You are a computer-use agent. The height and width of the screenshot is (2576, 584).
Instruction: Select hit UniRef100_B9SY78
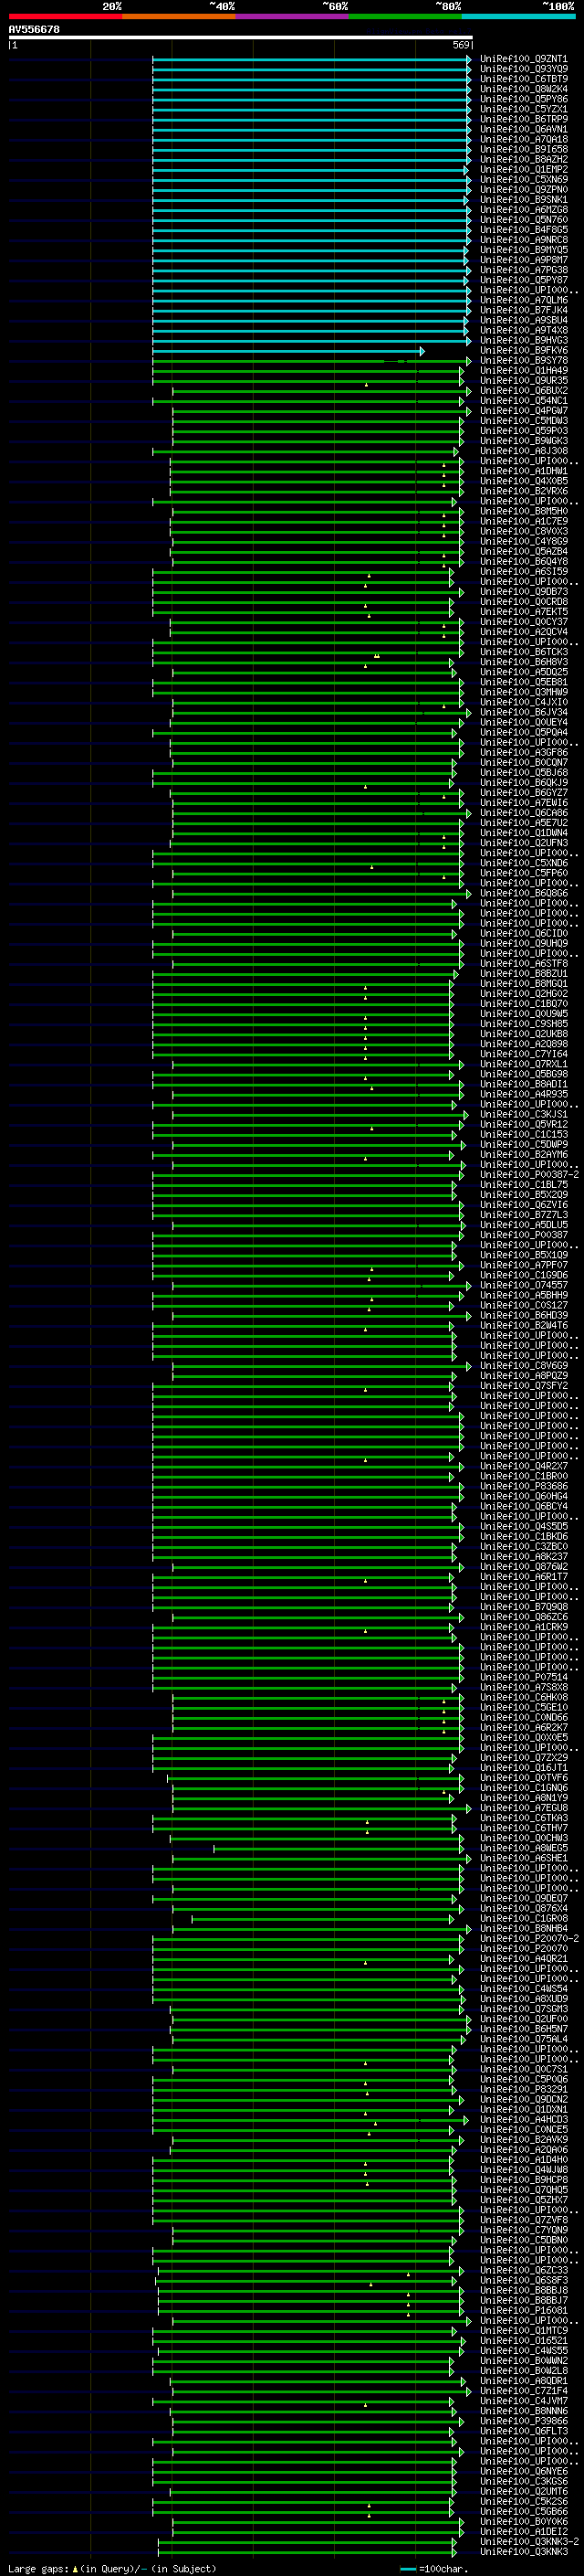[524, 360]
